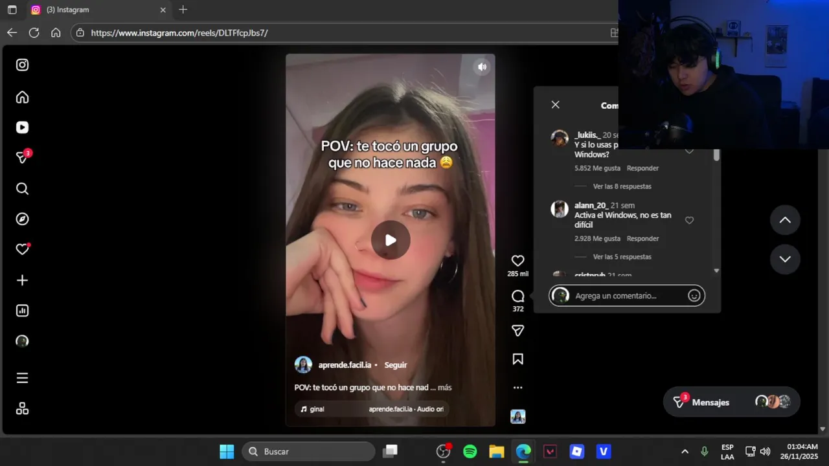Viewport: 829px width, 466px height.
Task: Select the Instagram browser tab
Action: (x=98, y=10)
